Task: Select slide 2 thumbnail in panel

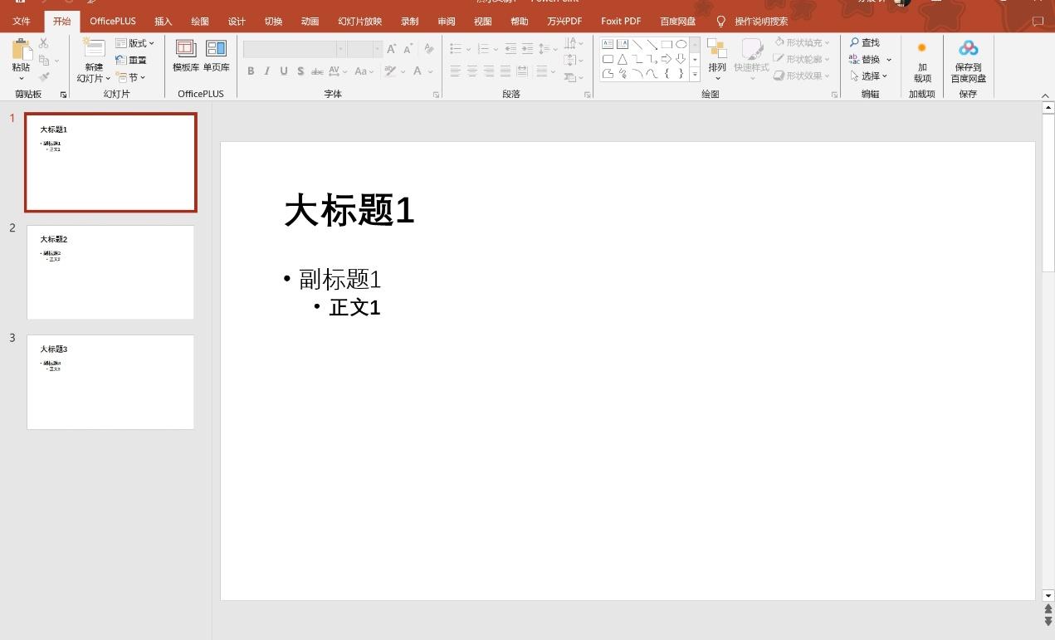Action: click(110, 271)
